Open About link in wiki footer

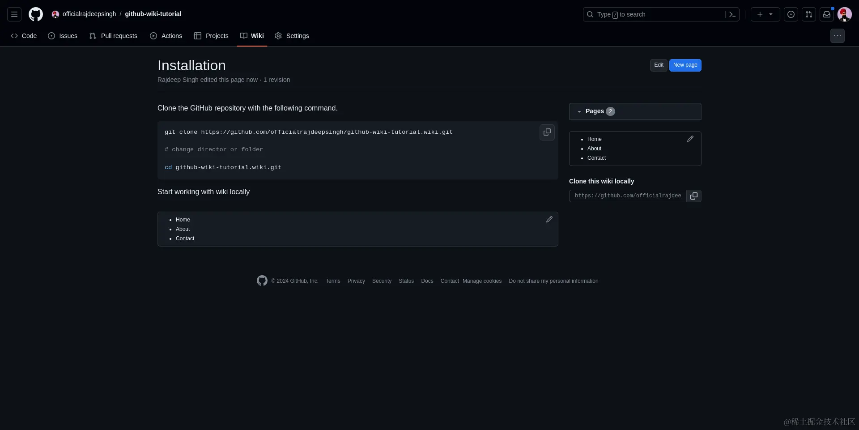[183, 229]
